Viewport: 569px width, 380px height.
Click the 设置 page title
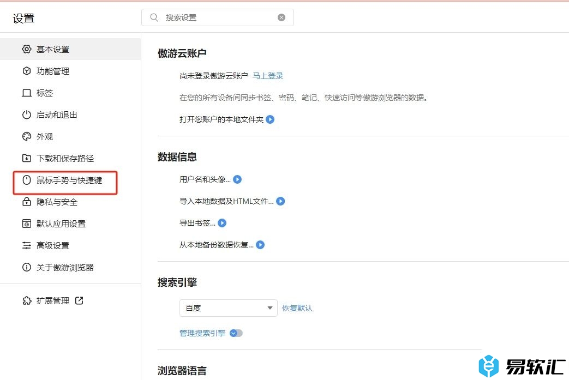pyautogui.click(x=23, y=18)
